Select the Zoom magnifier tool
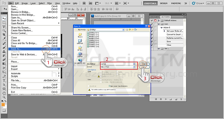The height and width of the screenshot is (119, 224). [x=4, y=97]
